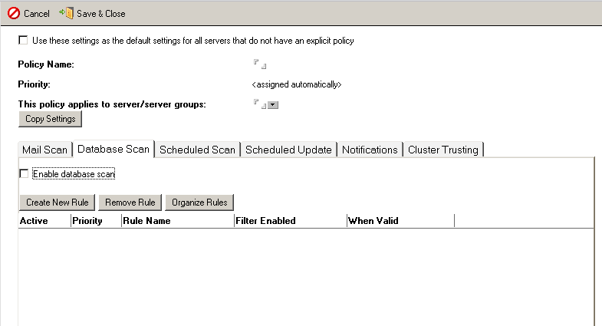Image resolution: width=602 pixels, height=326 pixels.
Task: Click the Save & Close icon
Action: 66,14
